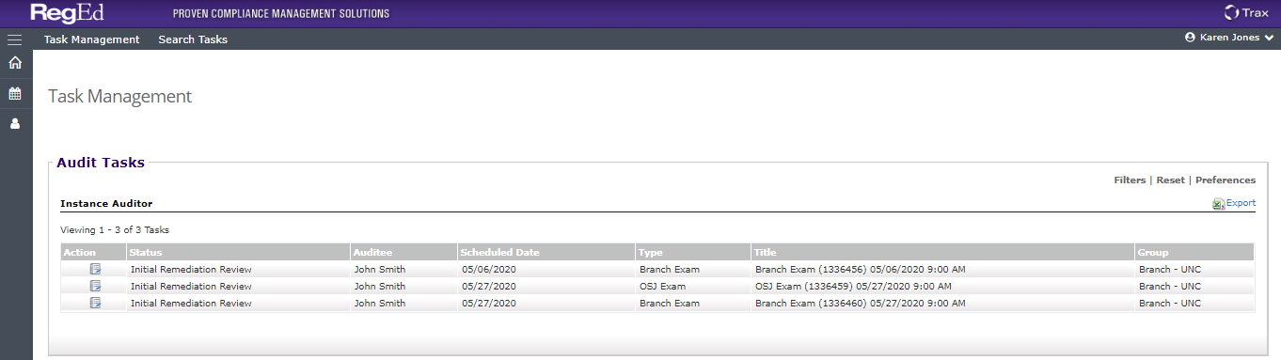Sort by the Status column header

[146, 253]
